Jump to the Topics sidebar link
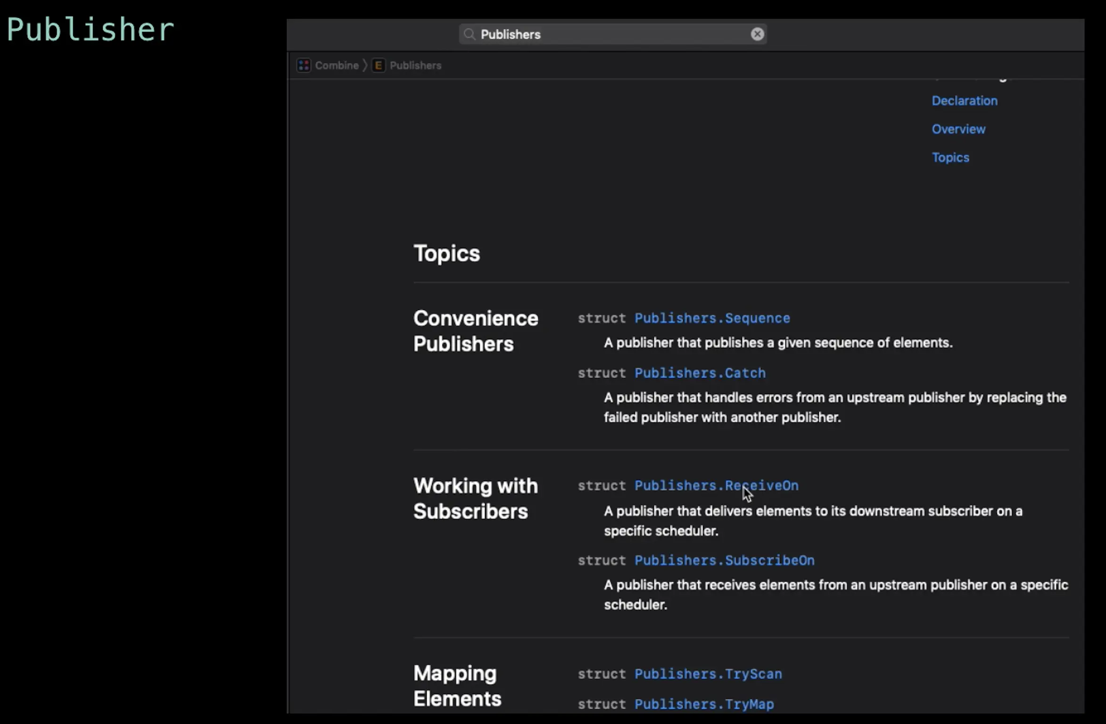Screen dimensions: 1106x724 (950, 157)
